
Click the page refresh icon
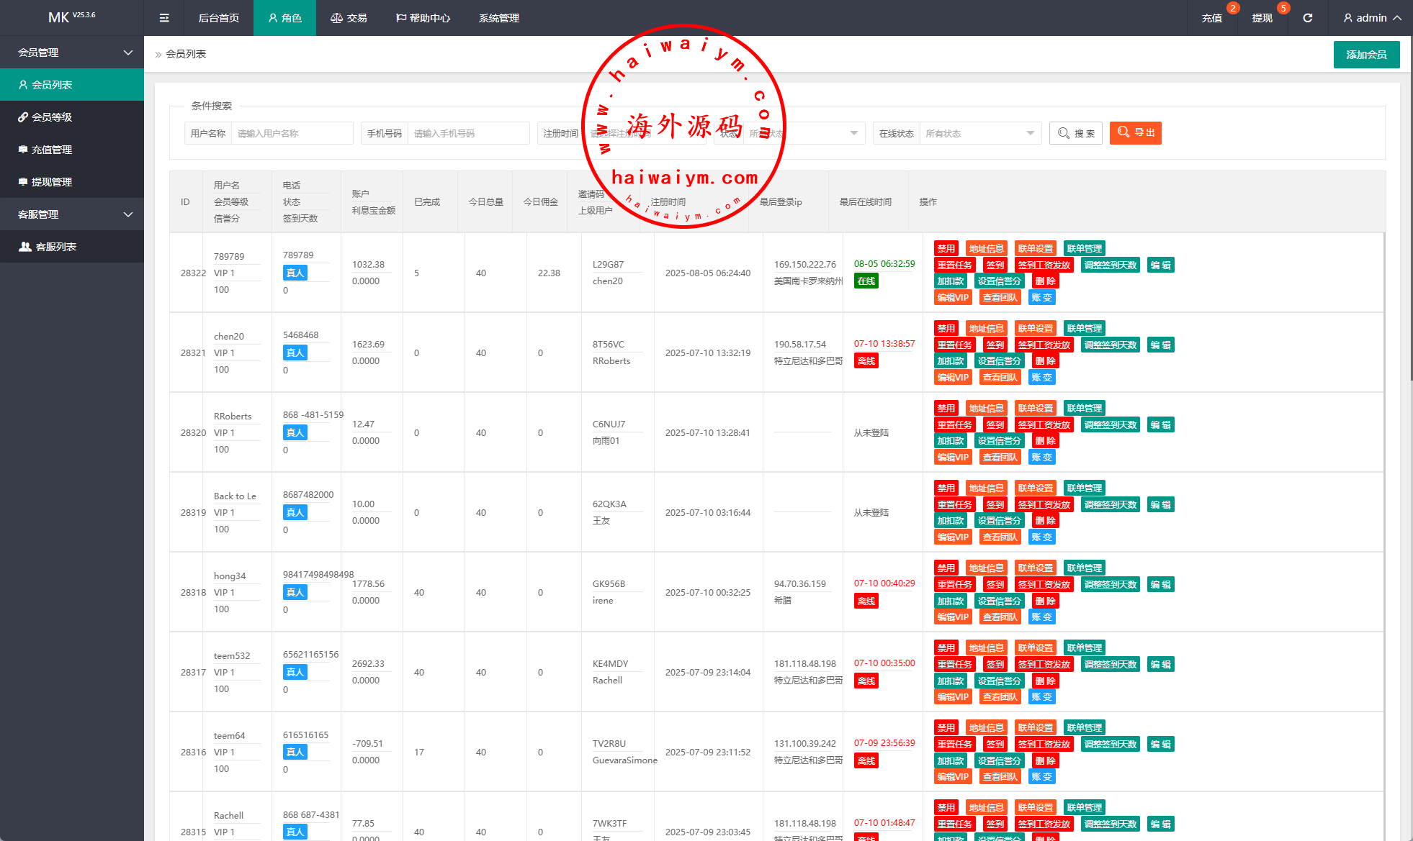[x=1308, y=18]
